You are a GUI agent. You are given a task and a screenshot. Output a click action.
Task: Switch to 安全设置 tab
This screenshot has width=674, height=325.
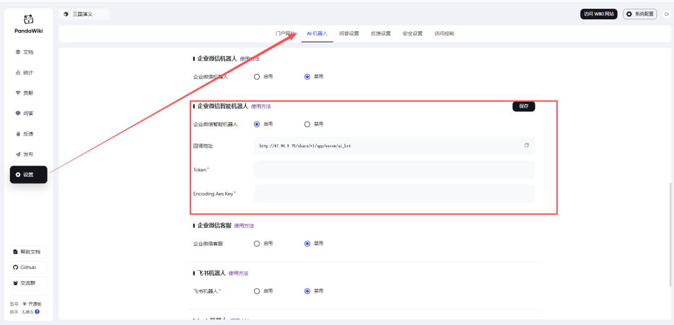pos(413,34)
